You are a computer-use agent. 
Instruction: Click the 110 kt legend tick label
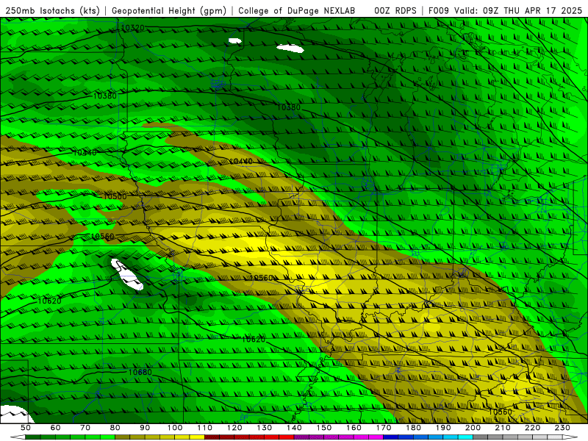[x=205, y=428]
